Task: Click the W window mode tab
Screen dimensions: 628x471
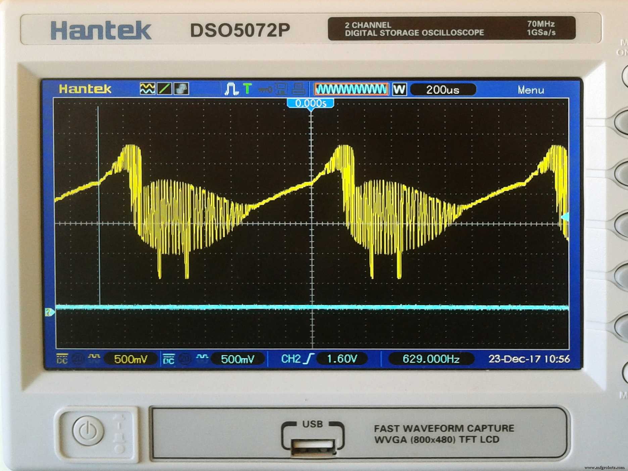Action: coord(400,89)
